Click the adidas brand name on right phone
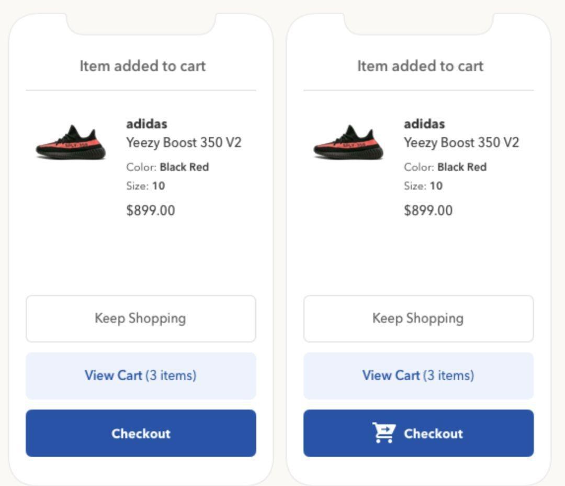This screenshot has height=486, width=565. pyautogui.click(x=424, y=124)
